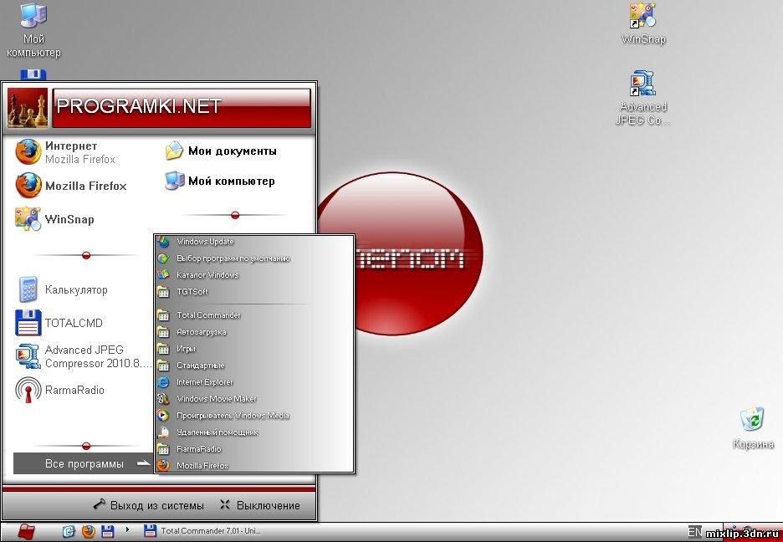Open Advanced JPEG Compressor in Start menu
Screen dimensions: 783x542
click(83, 356)
